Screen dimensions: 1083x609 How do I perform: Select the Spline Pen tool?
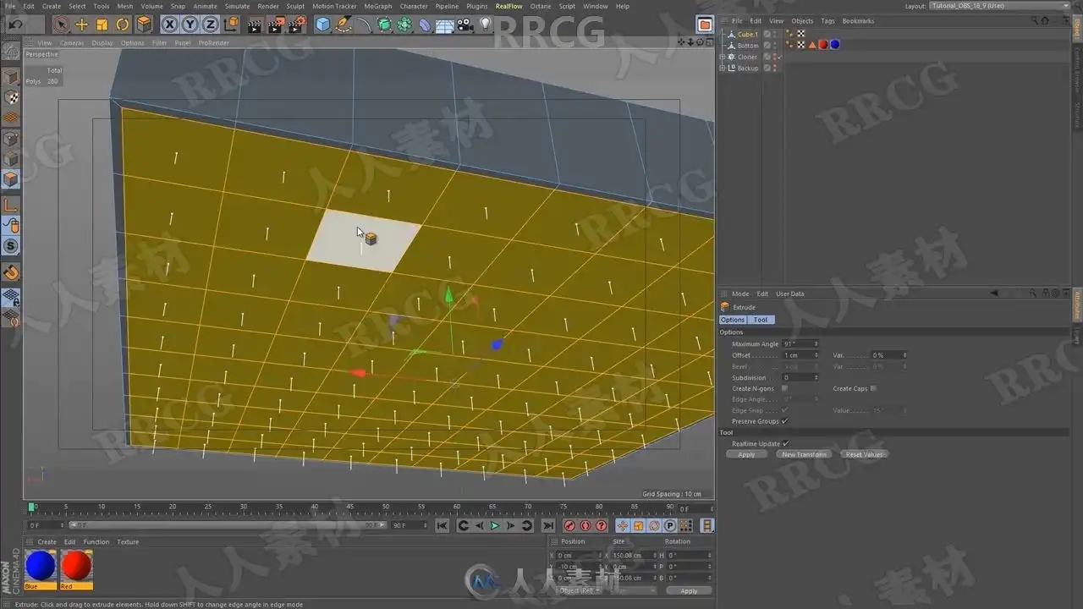tap(344, 25)
